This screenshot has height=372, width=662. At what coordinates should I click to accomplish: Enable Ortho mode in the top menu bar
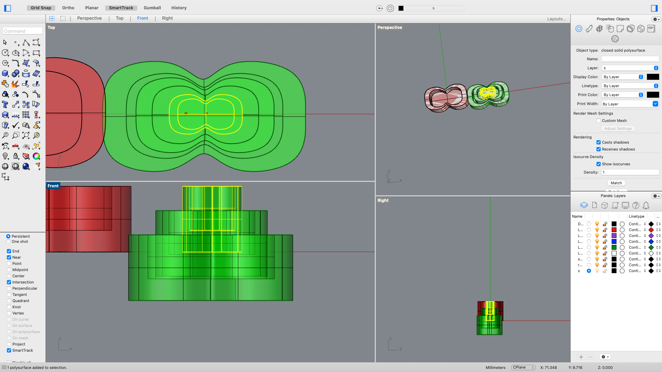[x=68, y=8]
